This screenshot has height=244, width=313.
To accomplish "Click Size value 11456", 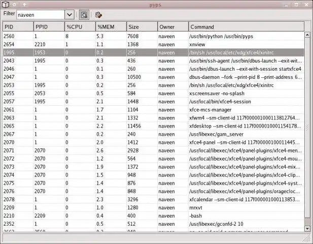I will 134,126.
